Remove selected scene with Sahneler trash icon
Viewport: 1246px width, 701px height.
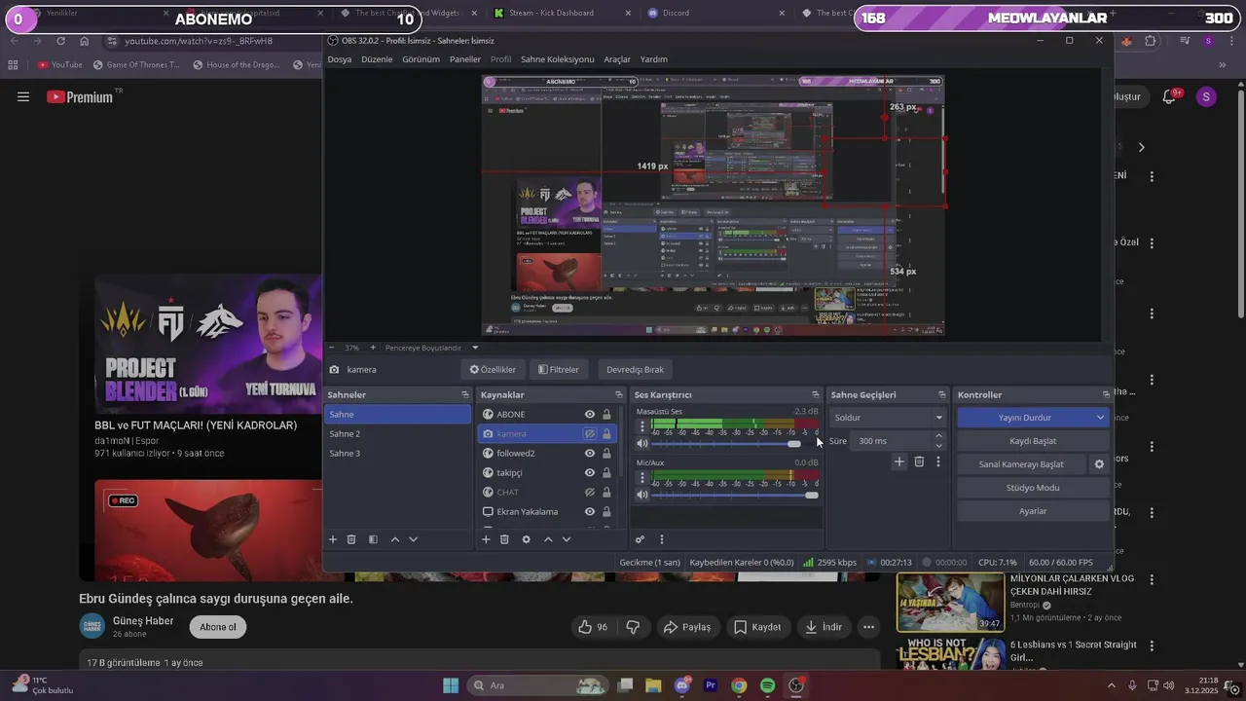coord(351,539)
